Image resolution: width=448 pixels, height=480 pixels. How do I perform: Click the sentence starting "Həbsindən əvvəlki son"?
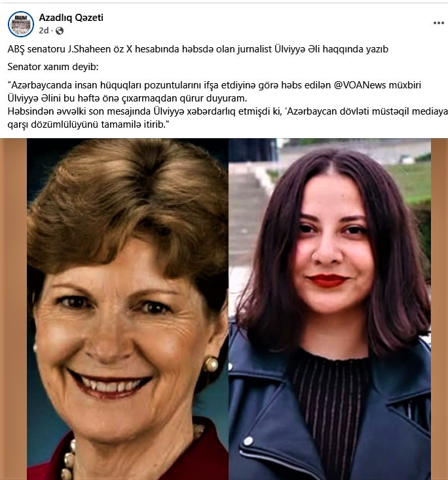pyautogui.click(x=227, y=111)
